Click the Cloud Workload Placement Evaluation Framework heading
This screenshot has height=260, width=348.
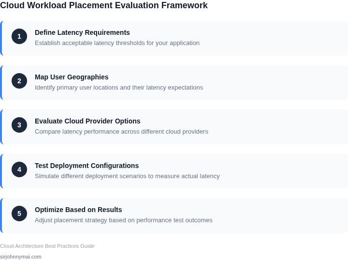coord(103,5)
